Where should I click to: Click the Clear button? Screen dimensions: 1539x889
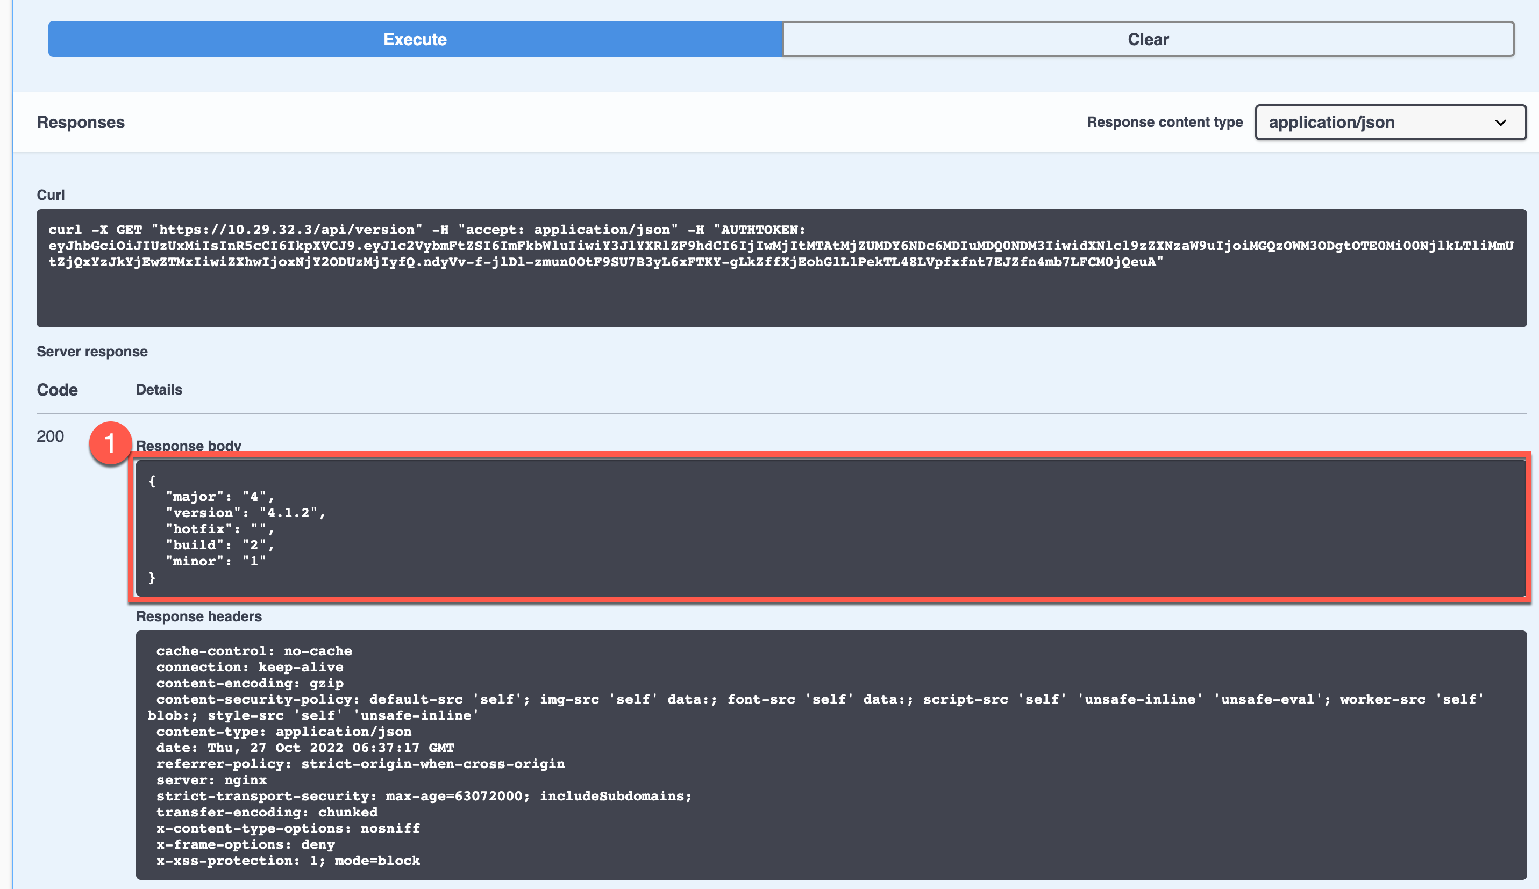coord(1147,39)
